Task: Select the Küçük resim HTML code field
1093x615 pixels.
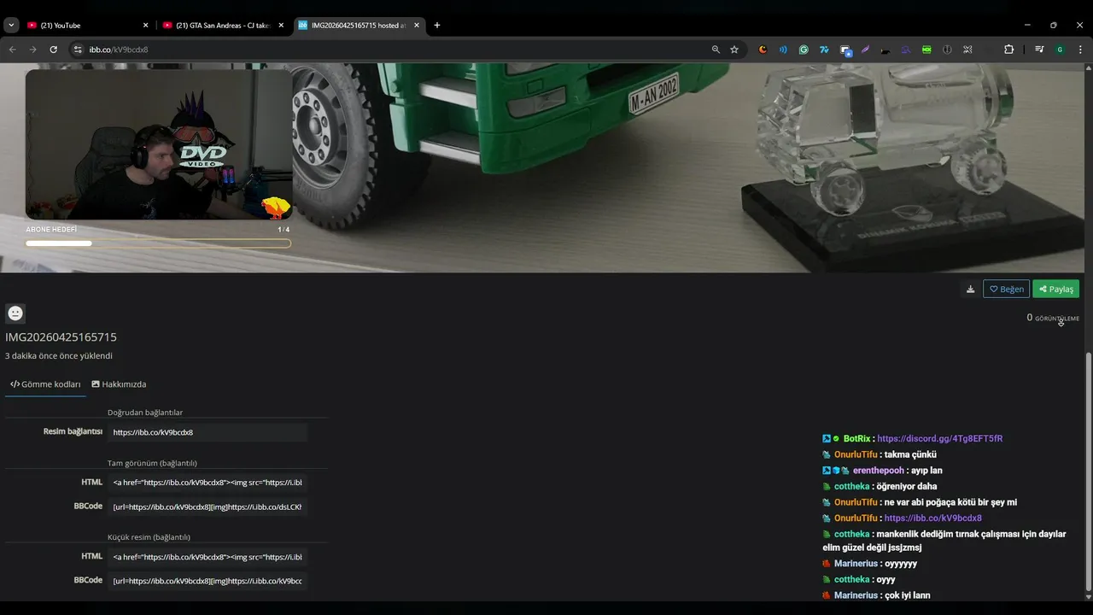Action: (207, 557)
